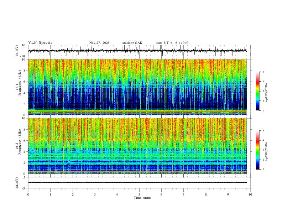The image size is (282, 218).
Task: Click the ch.2 color bar "log(PSD)" label
Action: pos(267,151)
